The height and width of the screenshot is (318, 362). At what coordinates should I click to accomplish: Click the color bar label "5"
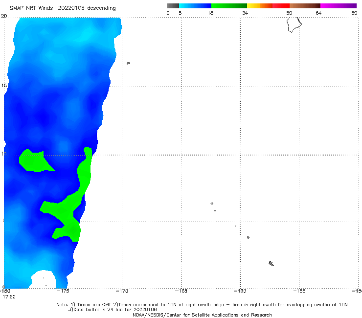pyautogui.click(x=180, y=13)
